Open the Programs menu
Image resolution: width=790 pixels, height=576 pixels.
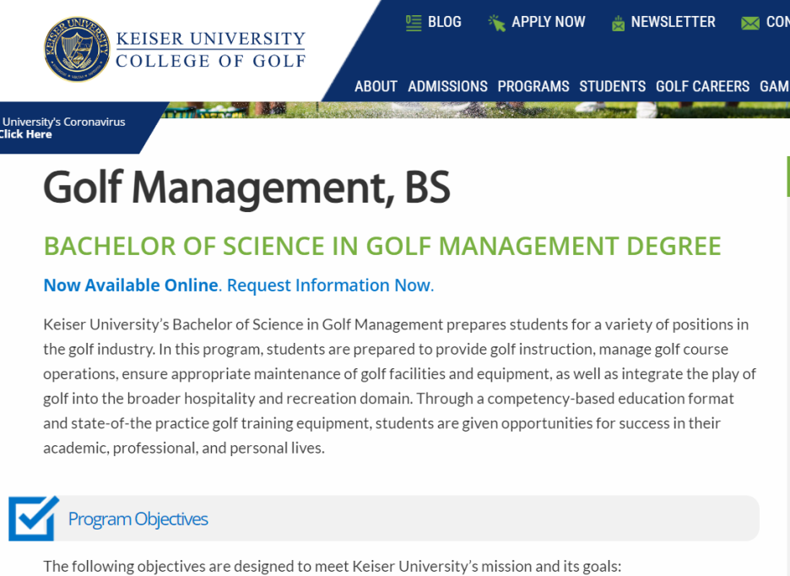(533, 86)
